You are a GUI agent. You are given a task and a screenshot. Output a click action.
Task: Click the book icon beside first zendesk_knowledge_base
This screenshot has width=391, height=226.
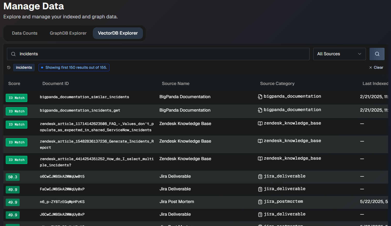(260, 123)
